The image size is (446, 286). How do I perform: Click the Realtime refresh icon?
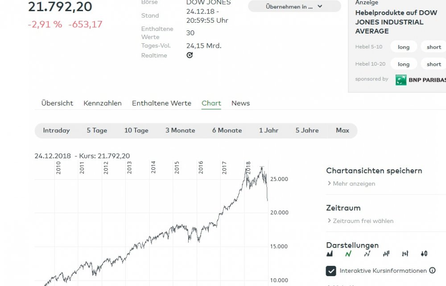click(189, 55)
